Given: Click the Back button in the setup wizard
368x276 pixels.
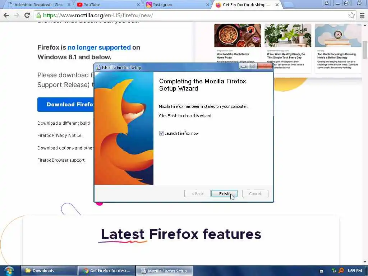Looking at the screenshot, I should click(197, 194).
